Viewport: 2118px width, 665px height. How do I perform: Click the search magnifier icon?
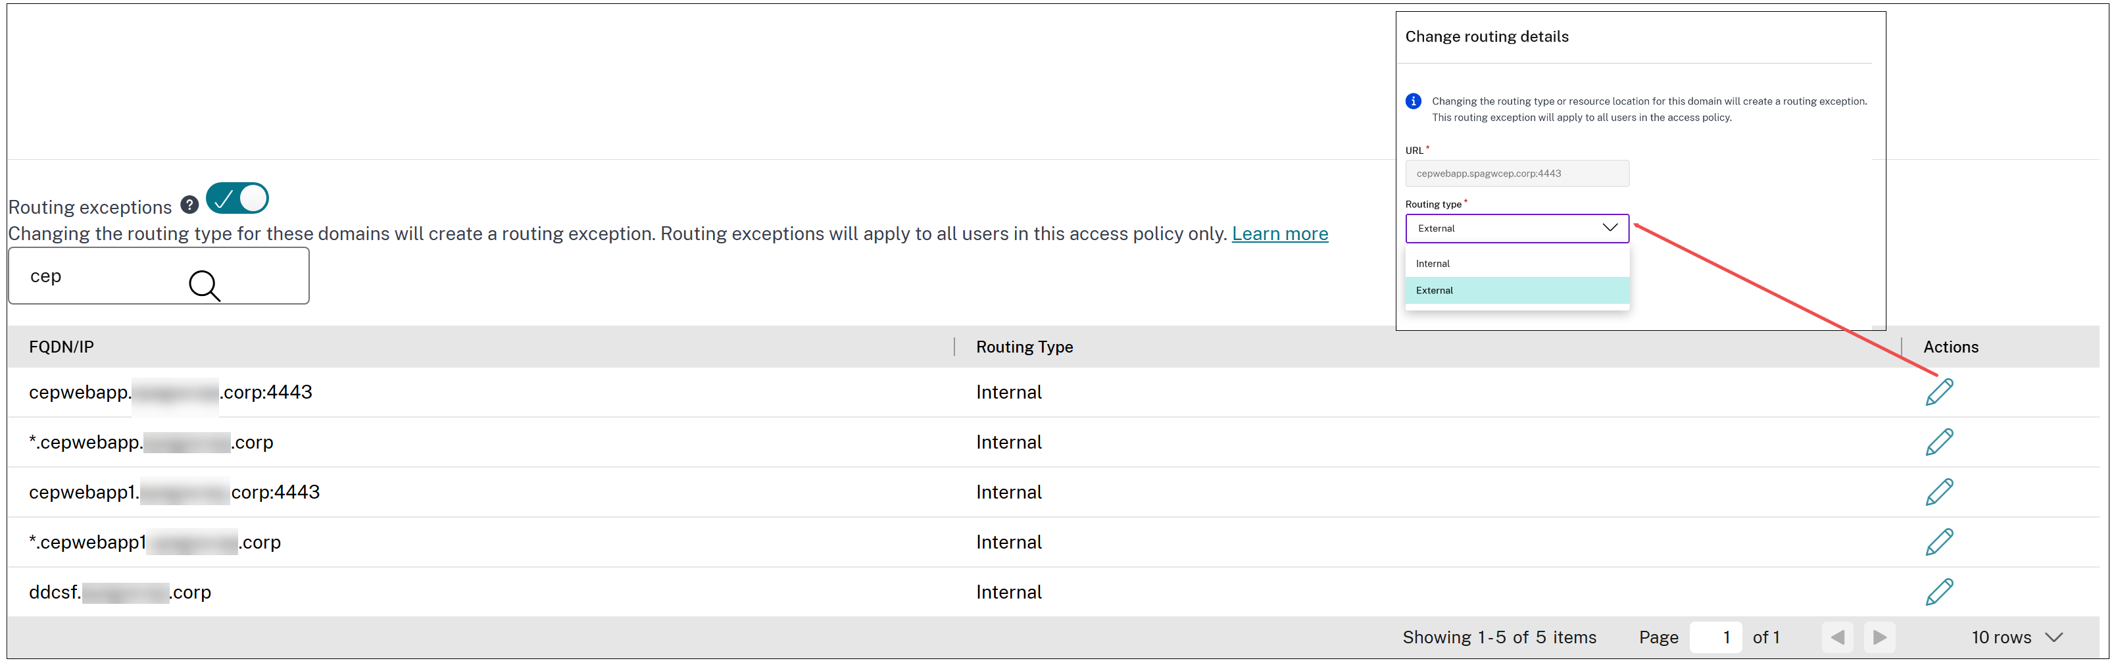(204, 286)
